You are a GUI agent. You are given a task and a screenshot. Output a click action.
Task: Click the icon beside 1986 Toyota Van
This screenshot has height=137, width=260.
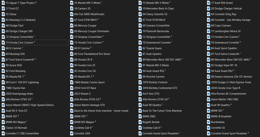click(x=3, y=88)
